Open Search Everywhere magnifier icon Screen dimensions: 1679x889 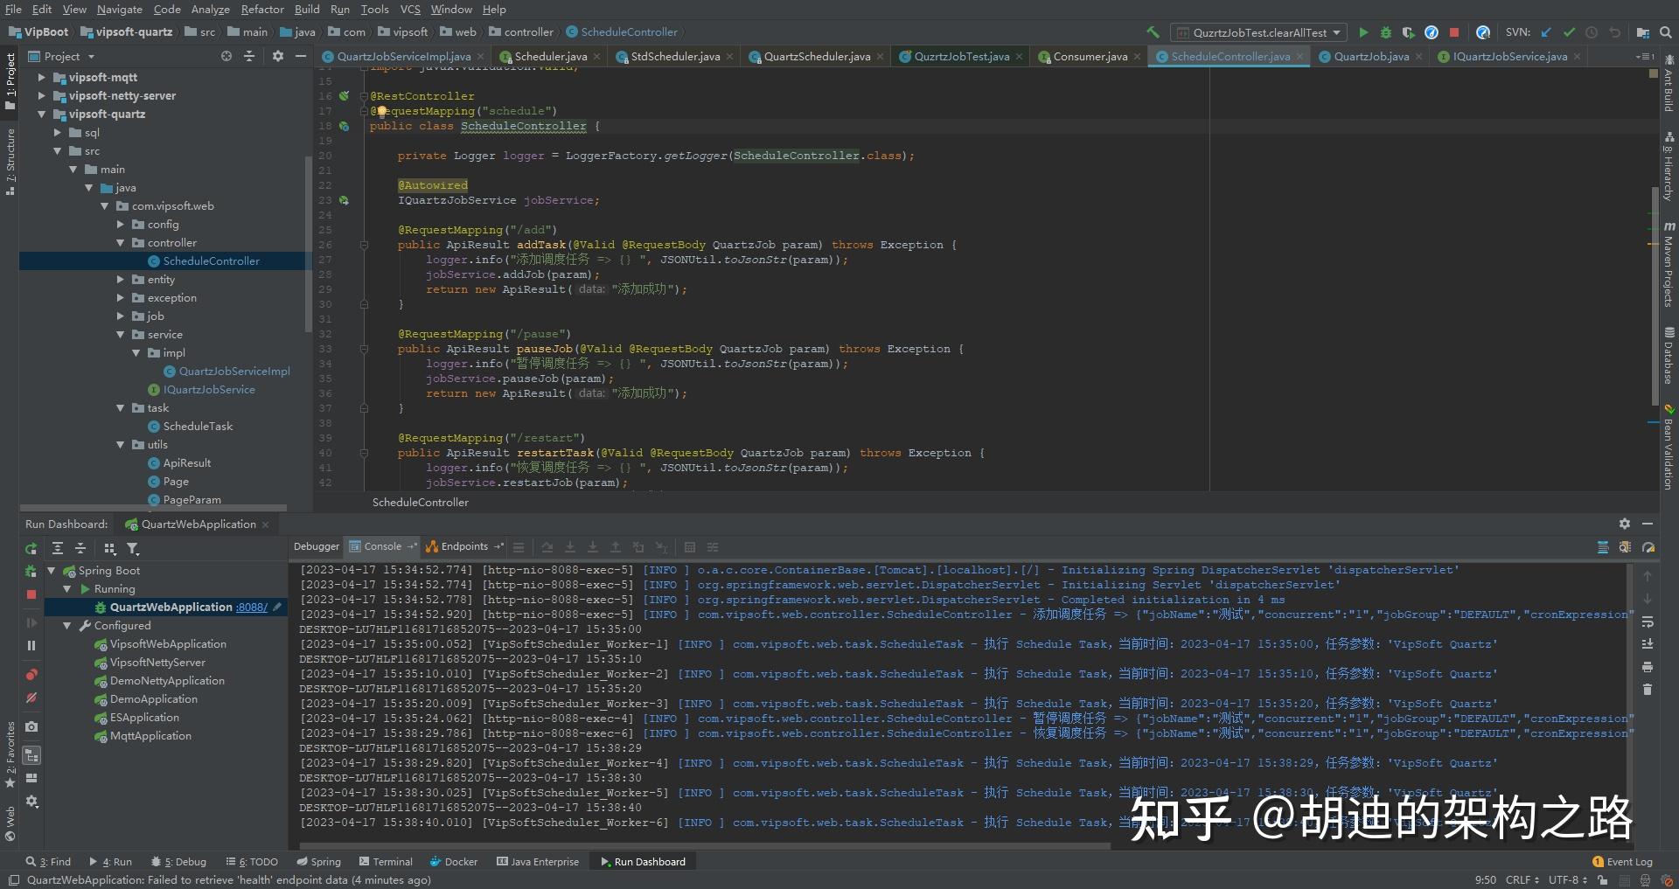[1666, 32]
